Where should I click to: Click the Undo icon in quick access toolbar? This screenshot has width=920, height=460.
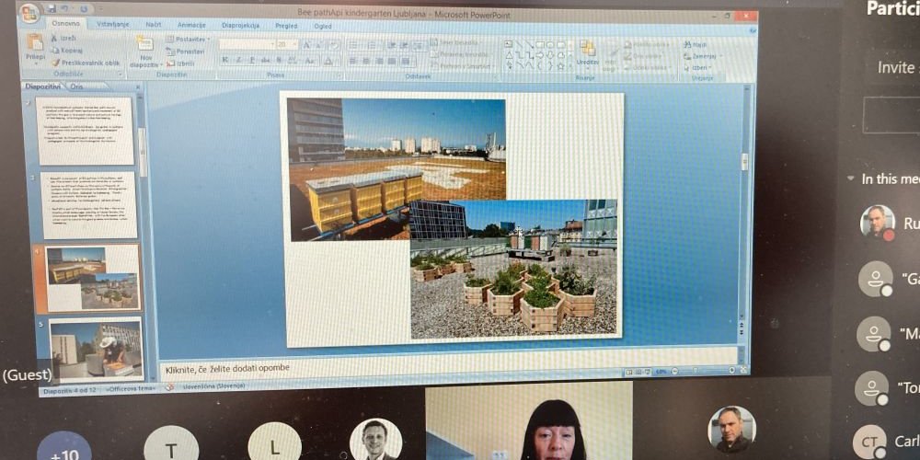click(x=66, y=9)
